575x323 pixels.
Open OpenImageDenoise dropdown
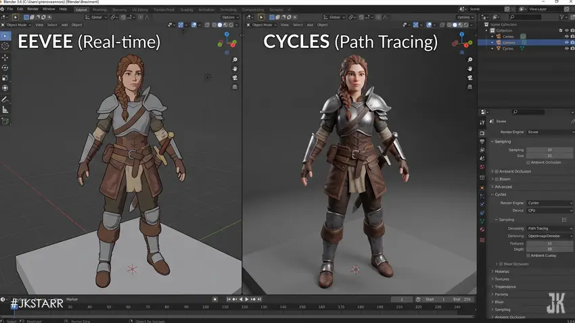(x=550, y=237)
